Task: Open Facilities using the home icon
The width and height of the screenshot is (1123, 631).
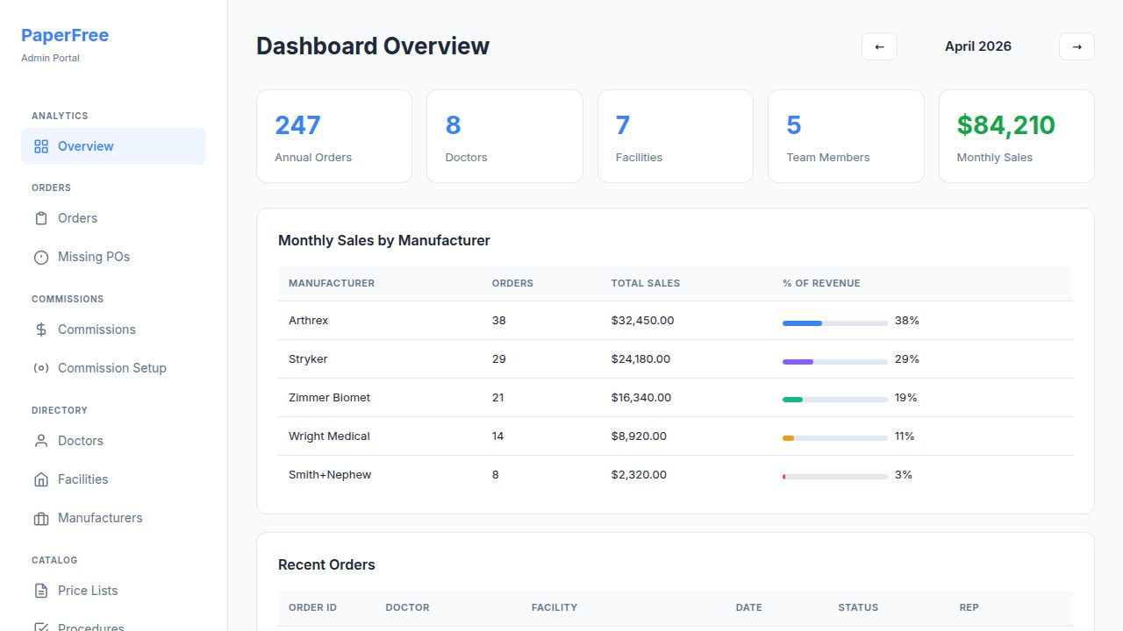Action: click(x=41, y=479)
